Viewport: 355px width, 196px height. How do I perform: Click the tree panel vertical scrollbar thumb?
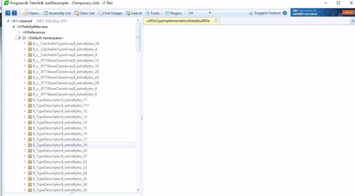coord(138,37)
